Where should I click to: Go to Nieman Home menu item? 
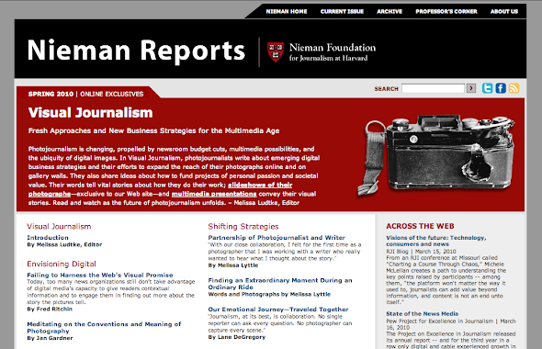pos(287,11)
